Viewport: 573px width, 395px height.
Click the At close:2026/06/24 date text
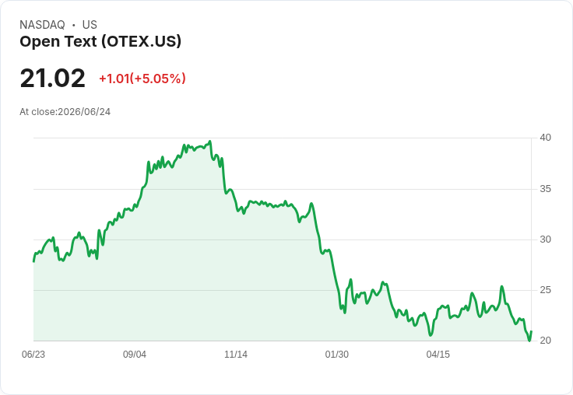[65, 112]
